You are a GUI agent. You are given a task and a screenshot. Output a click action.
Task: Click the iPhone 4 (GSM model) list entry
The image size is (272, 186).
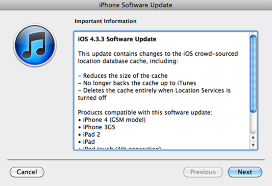[112, 120]
